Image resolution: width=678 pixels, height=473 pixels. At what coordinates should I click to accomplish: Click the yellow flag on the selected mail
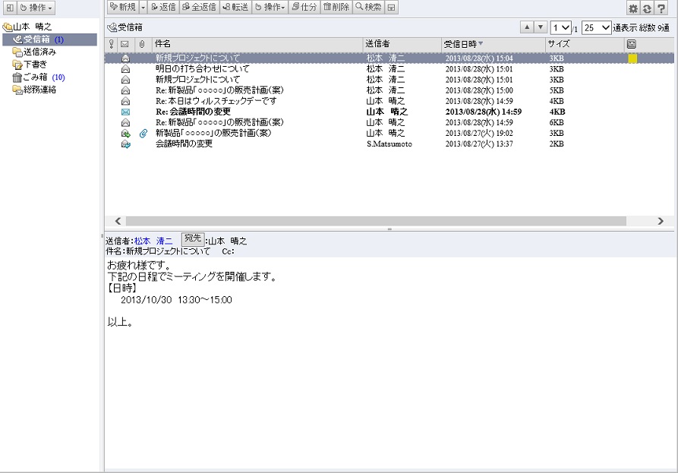[x=632, y=58]
